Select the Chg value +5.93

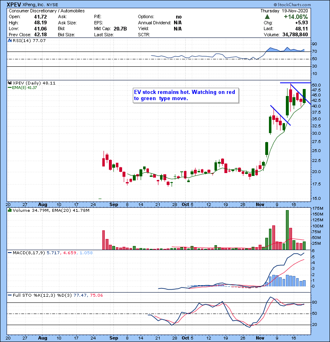point(302,23)
